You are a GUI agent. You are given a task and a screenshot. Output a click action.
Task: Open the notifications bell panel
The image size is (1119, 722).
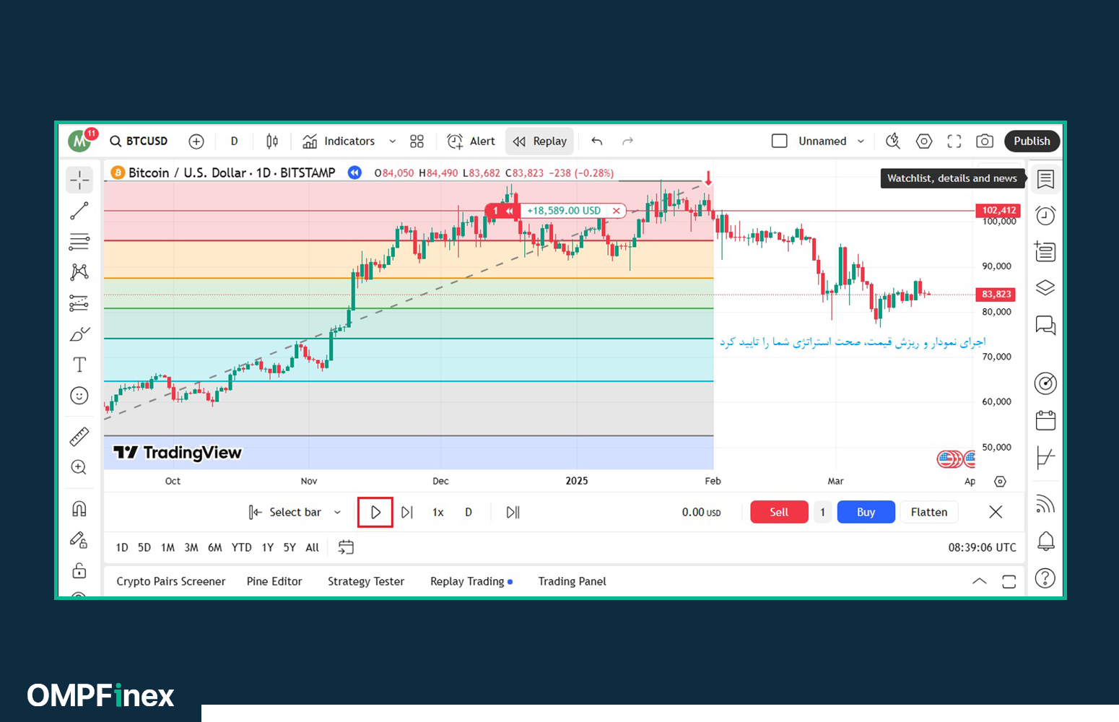[x=1045, y=541]
